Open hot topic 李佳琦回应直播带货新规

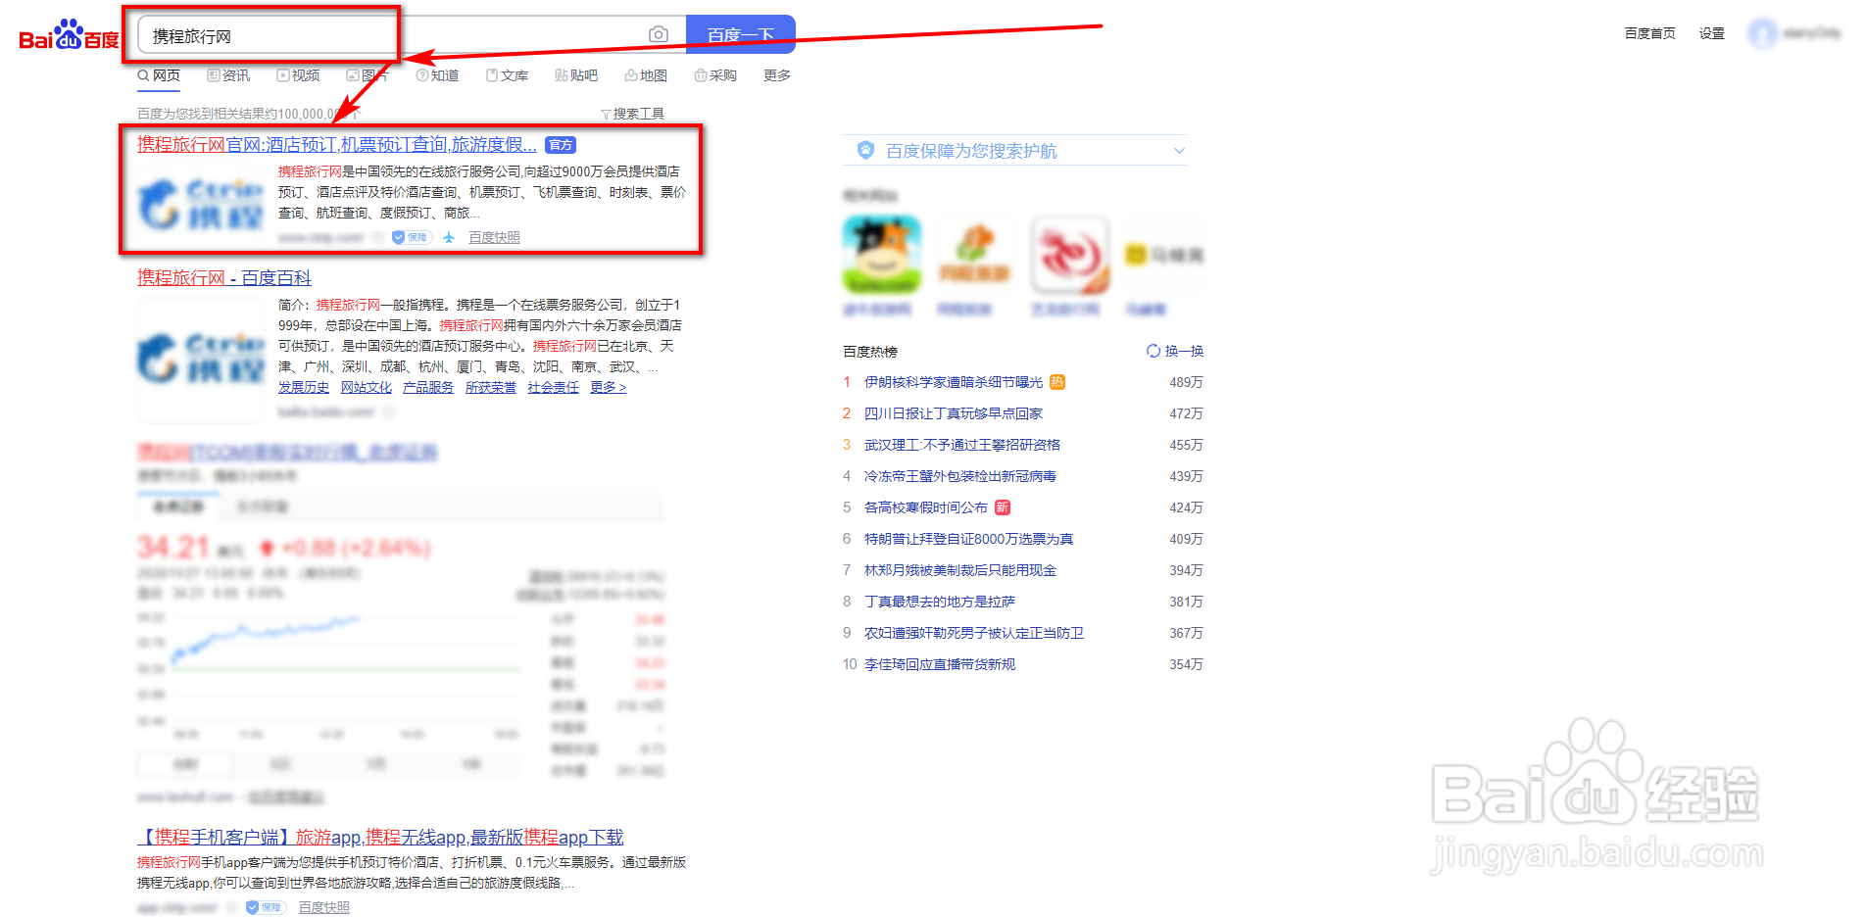pos(940,664)
